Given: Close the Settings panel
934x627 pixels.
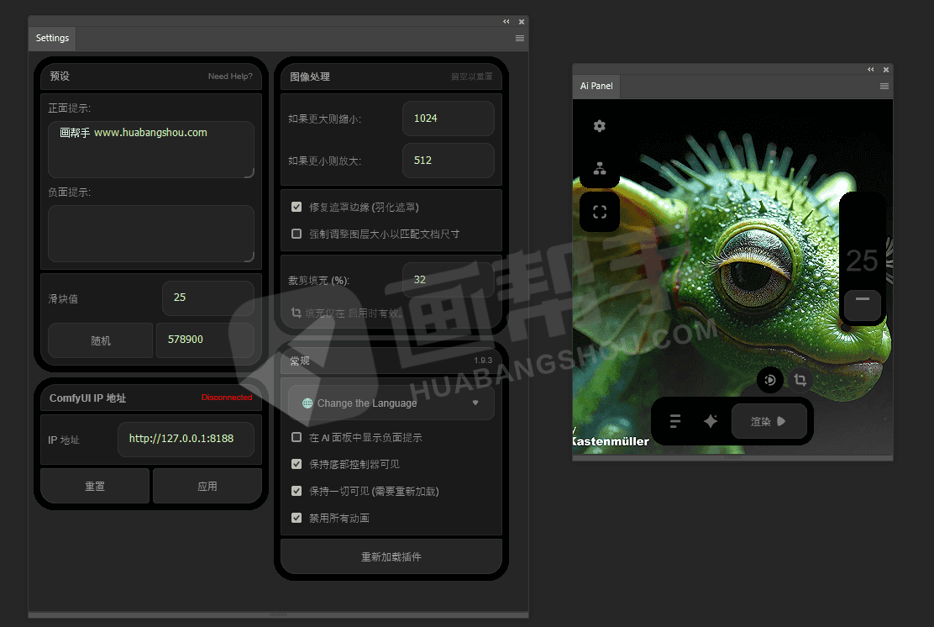Looking at the screenshot, I should pos(522,22).
